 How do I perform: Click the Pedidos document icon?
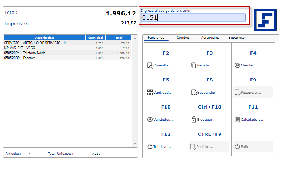(193, 146)
